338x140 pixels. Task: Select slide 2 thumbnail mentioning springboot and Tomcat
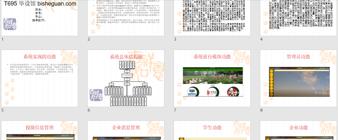(x=126, y=18)
